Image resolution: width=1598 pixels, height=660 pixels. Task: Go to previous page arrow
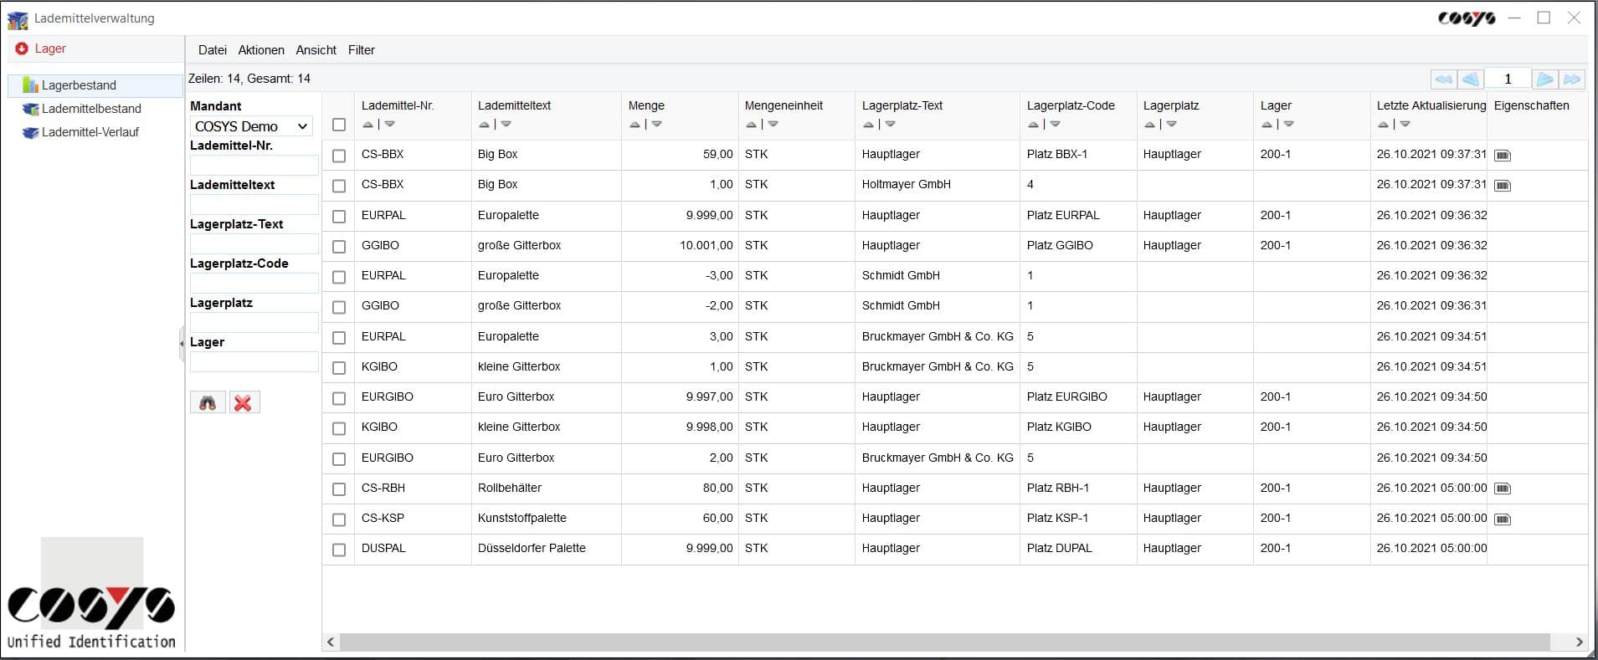1471,79
